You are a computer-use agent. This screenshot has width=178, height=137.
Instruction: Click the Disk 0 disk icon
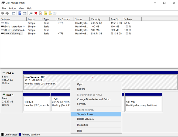tap(4, 73)
